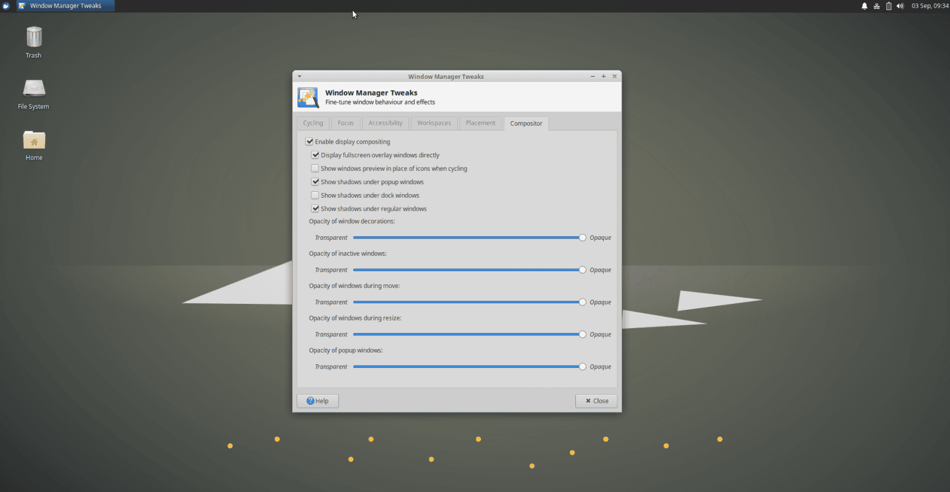Image resolution: width=950 pixels, height=492 pixels.
Task: Adjust the inactive windows opacity slider
Action: pyautogui.click(x=469, y=269)
